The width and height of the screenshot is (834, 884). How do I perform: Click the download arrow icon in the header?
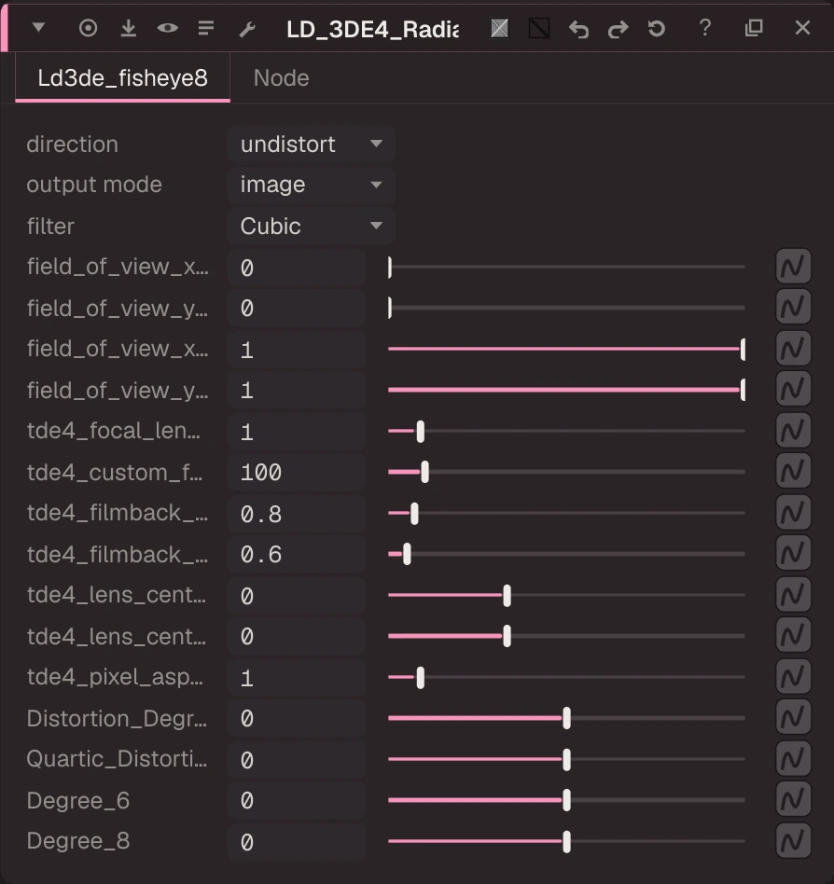point(129,28)
